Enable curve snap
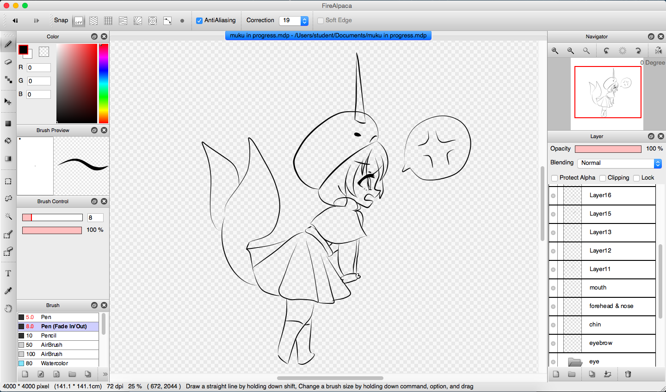The image size is (666, 392). tap(167, 21)
